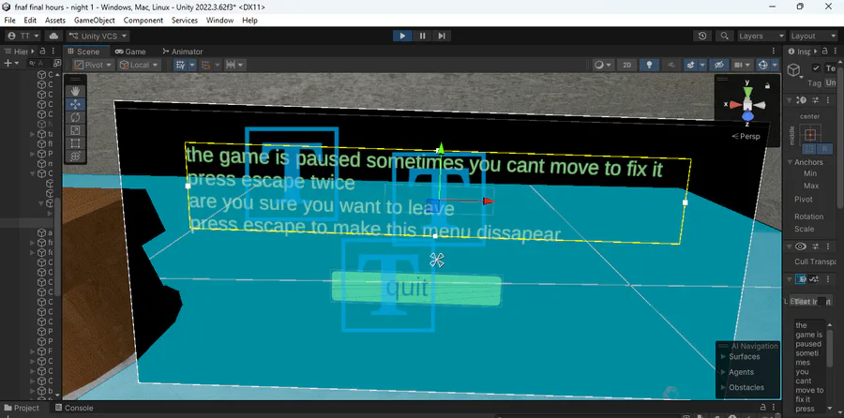Toggle grid visibility button

[181, 65]
